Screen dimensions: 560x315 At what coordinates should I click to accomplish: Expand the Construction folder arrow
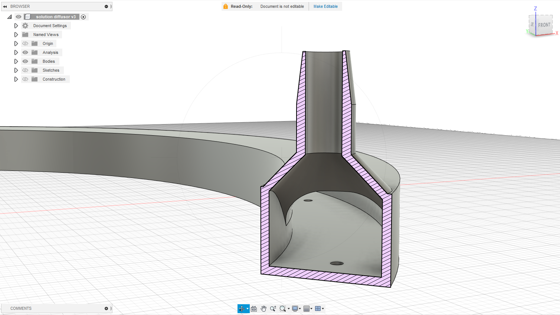click(16, 79)
